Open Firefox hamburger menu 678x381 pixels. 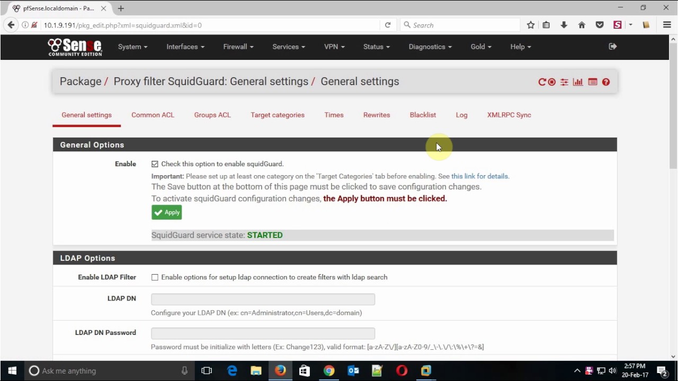[x=667, y=25]
